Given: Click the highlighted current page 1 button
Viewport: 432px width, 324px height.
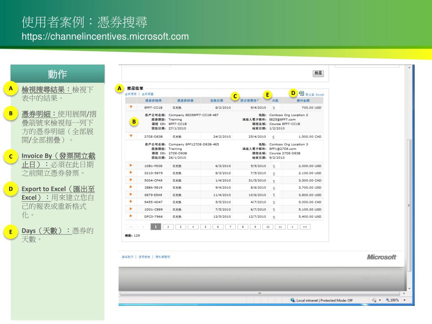Looking at the screenshot, I should [x=156, y=227].
